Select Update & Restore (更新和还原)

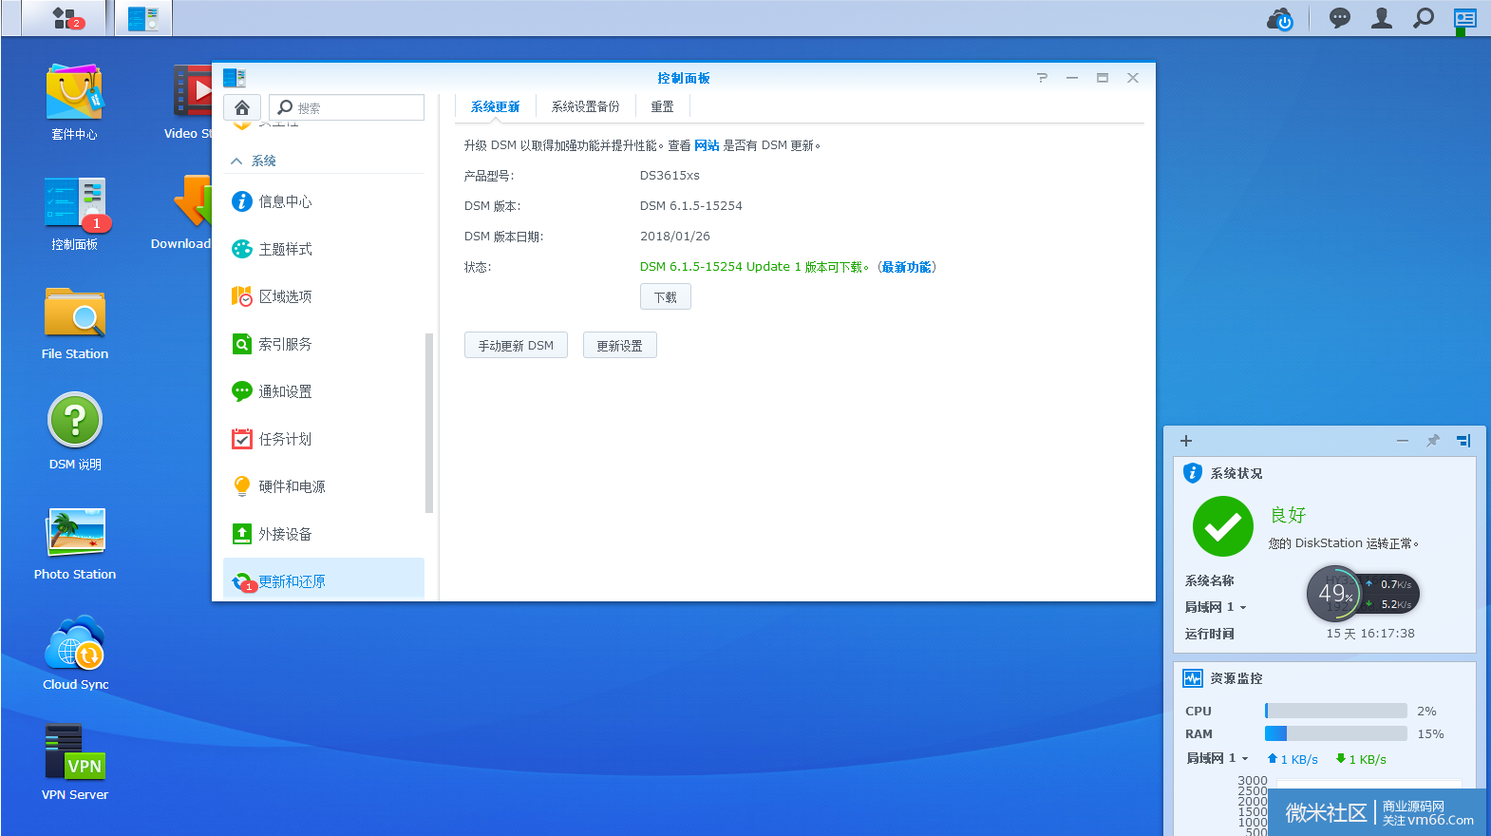click(324, 580)
